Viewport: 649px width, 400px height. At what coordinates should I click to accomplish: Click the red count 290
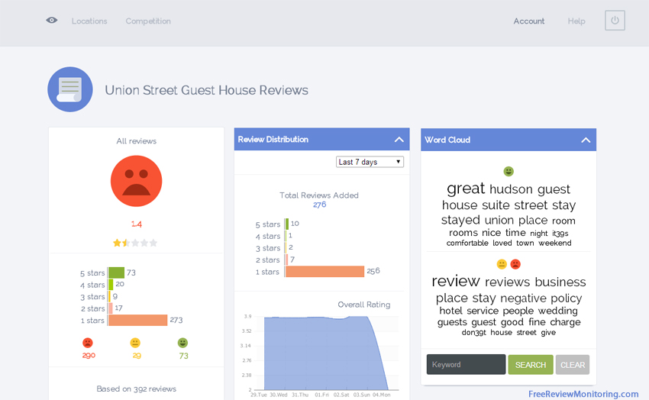89,355
